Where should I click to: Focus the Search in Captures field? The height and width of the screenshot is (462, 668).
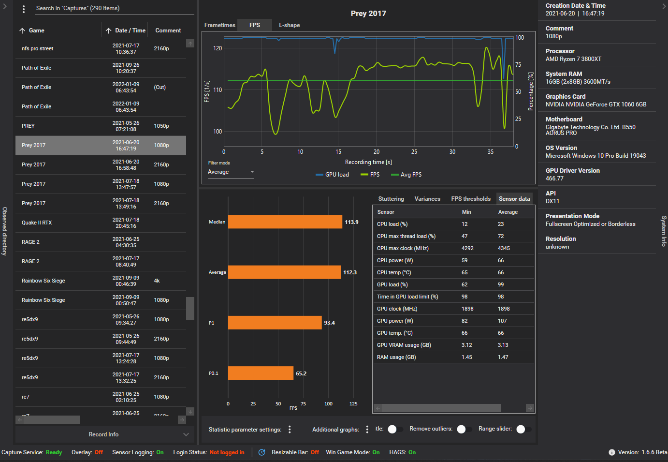tap(114, 8)
